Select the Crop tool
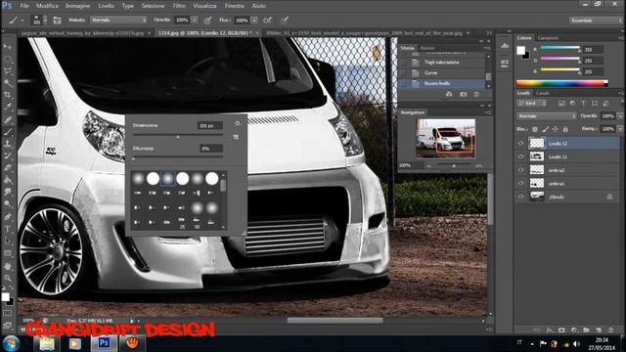626x352 pixels. pos(8,95)
